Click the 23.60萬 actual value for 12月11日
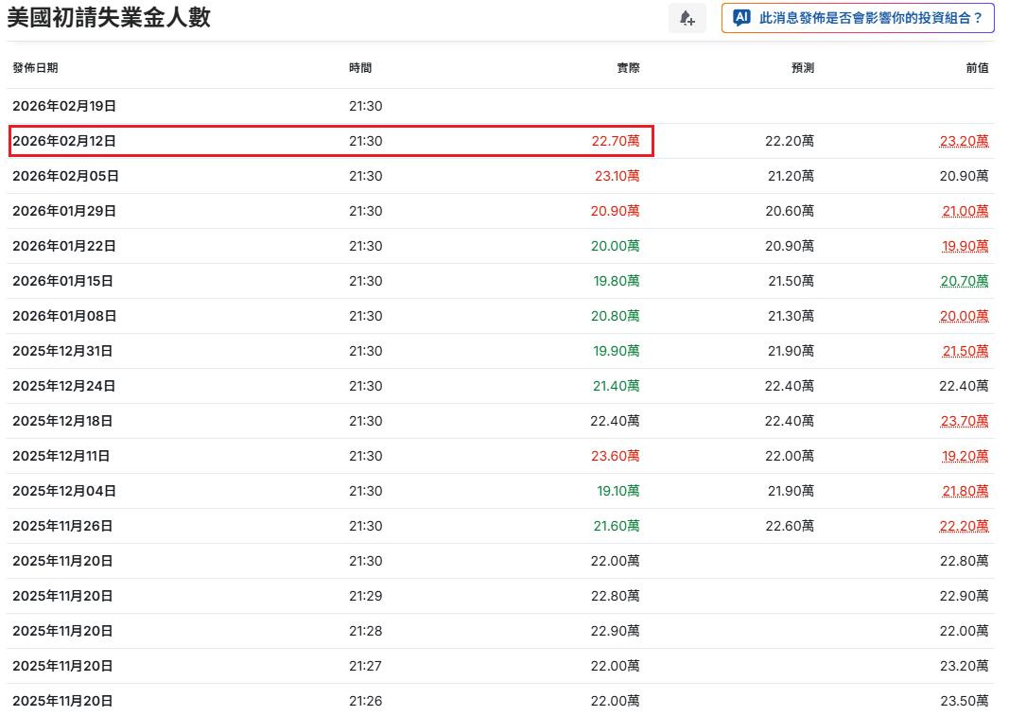Viewport: 1009px width, 716px height. point(615,456)
